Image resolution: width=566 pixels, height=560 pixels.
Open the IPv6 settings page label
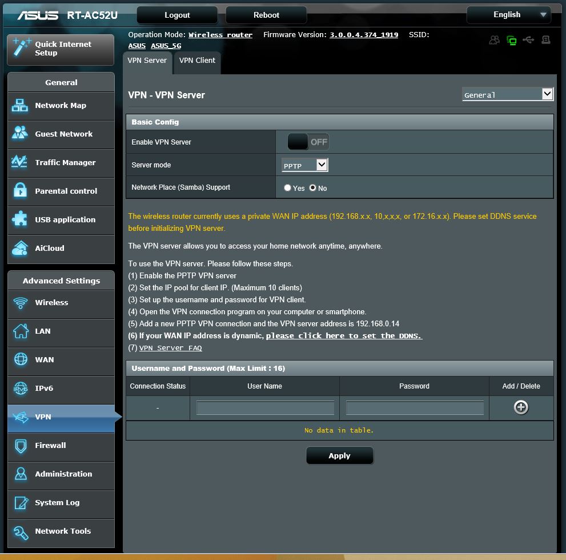point(44,388)
